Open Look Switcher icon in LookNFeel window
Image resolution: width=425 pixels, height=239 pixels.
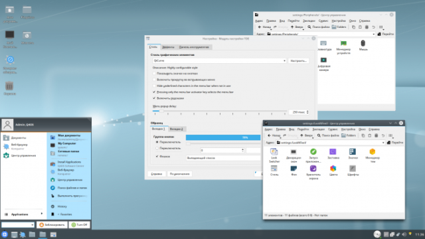pos(274,155)
